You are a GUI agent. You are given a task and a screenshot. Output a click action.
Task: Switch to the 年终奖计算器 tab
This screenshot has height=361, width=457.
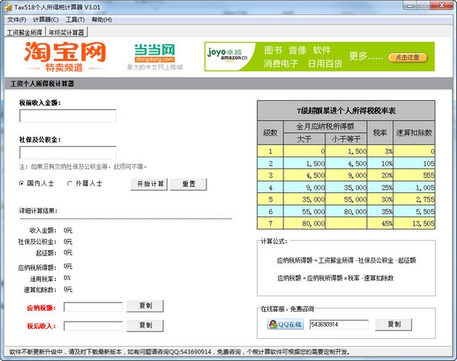coord(66,32)
